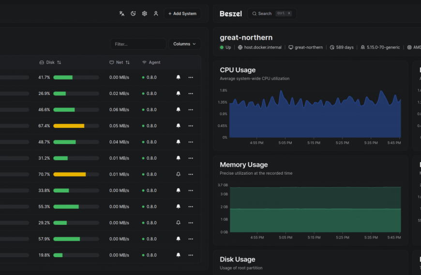
Task: Open the three-dot menu in the 48.7% row
Action: coord(191,142)
